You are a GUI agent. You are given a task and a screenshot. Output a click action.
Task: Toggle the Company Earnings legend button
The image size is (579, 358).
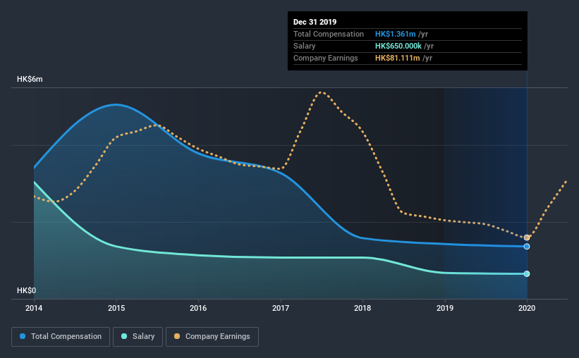[x=212, y=337]
